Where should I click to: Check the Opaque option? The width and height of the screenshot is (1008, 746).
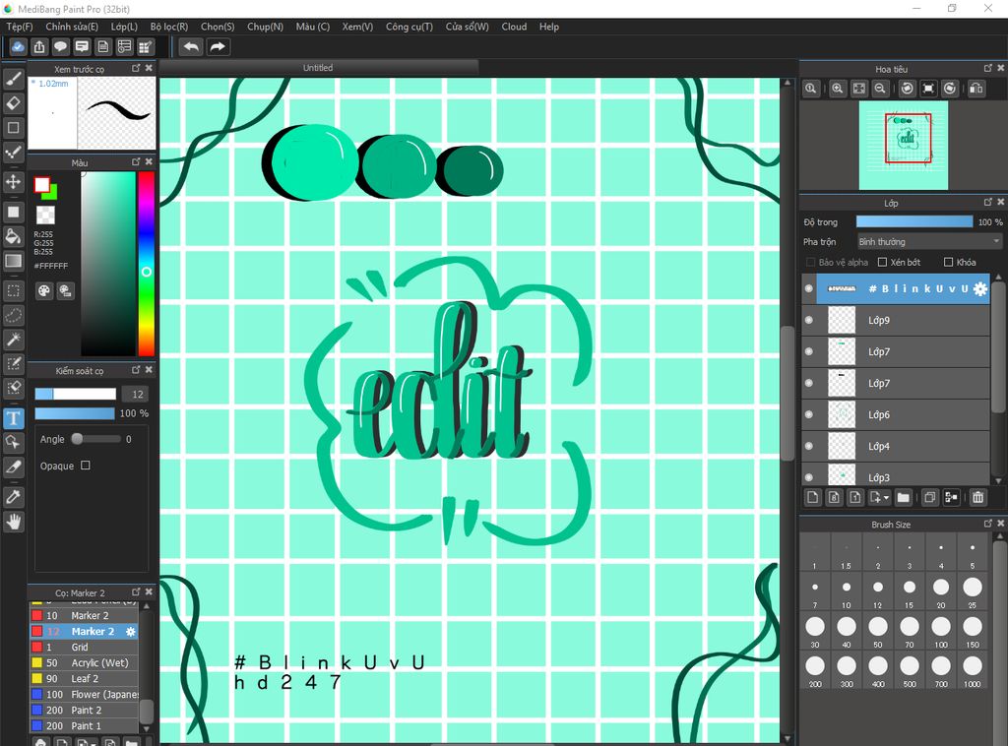[86, 466]
